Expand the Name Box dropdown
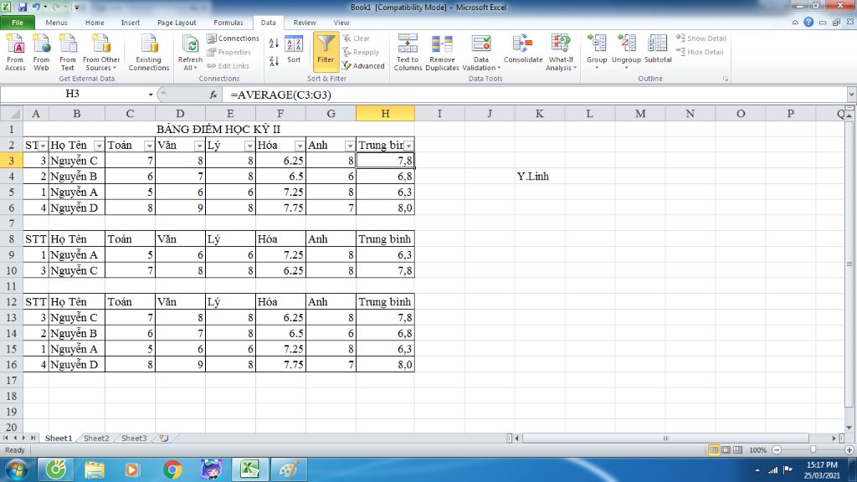 pos(151,95)
